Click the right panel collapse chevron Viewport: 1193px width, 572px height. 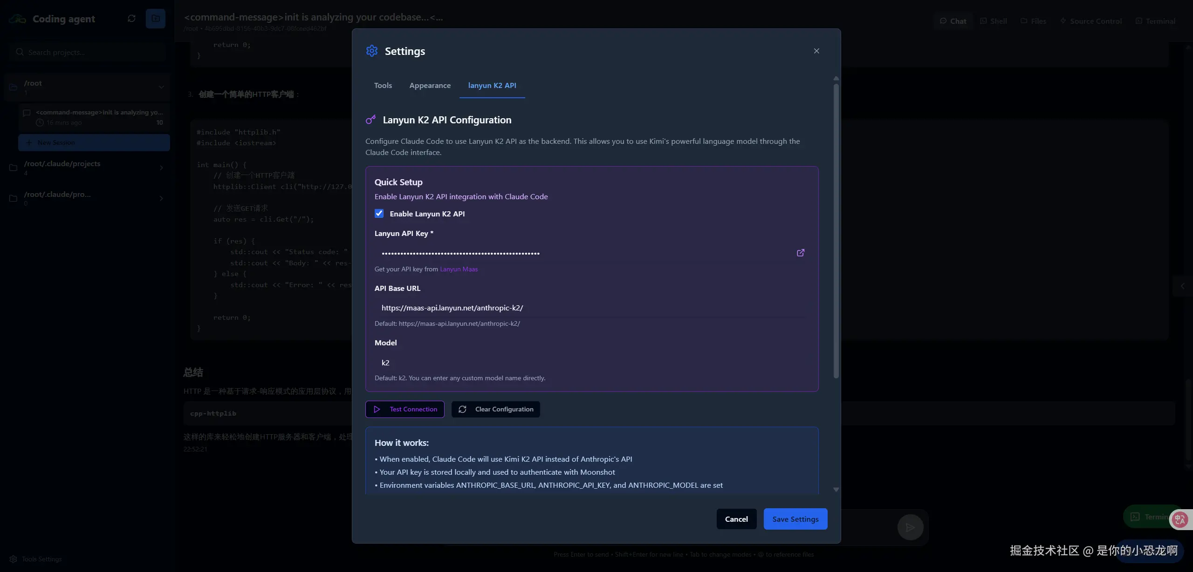[x=1182, y=286]
